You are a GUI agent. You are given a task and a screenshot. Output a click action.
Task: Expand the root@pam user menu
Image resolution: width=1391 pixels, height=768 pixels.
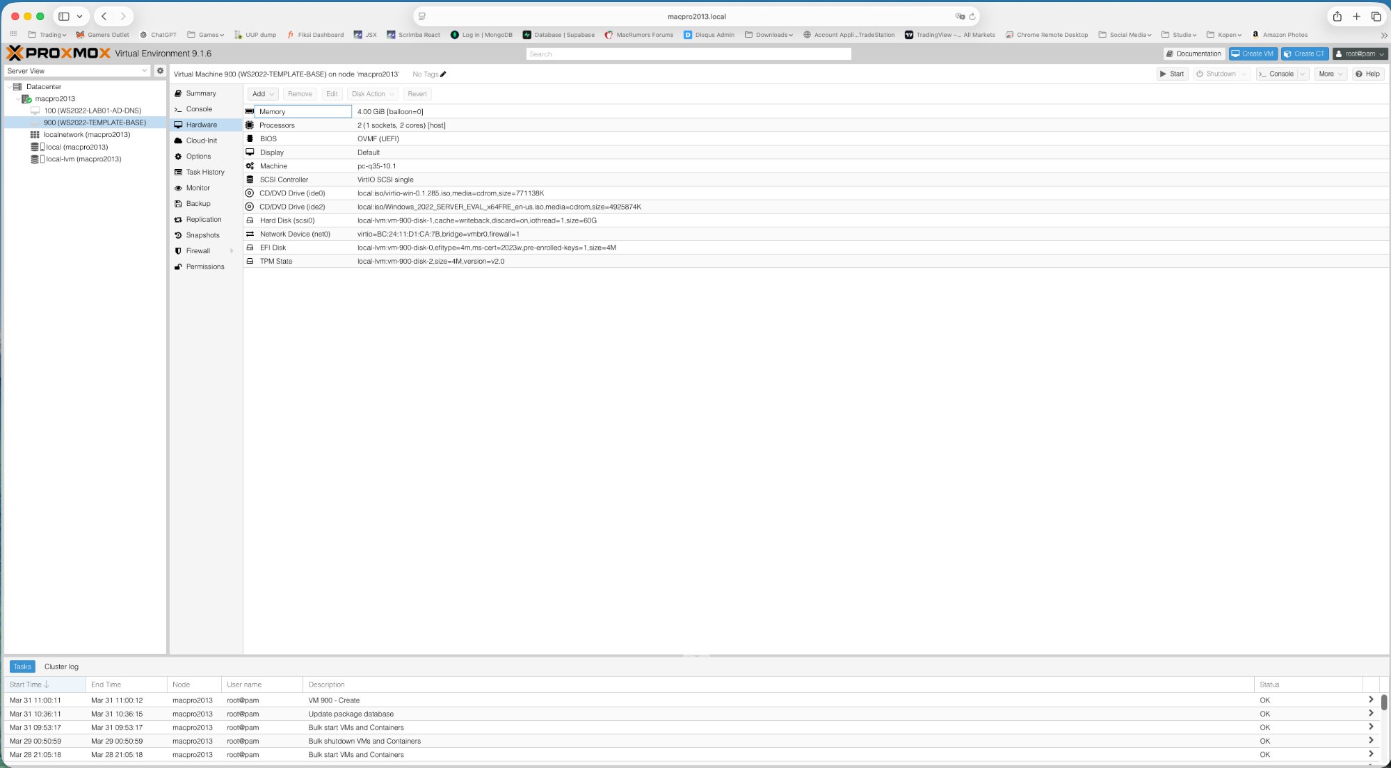pos(1361,54)
